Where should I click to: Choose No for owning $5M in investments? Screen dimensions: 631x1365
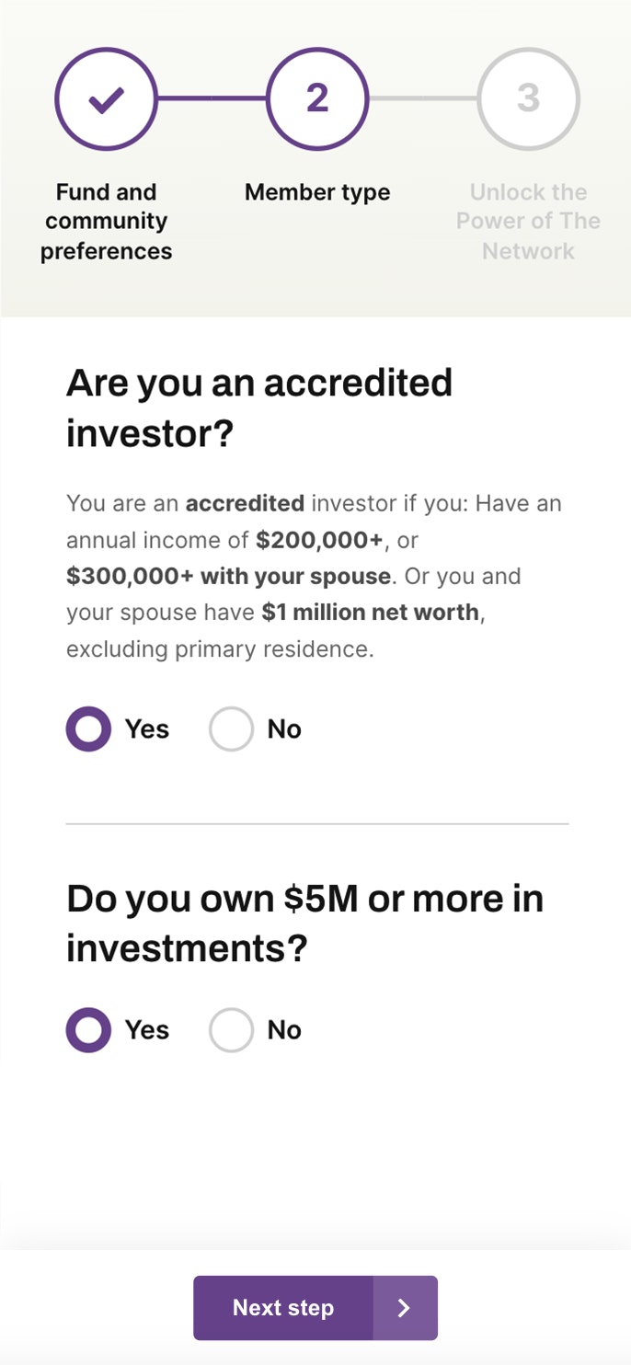click(x=231, y=1029)
